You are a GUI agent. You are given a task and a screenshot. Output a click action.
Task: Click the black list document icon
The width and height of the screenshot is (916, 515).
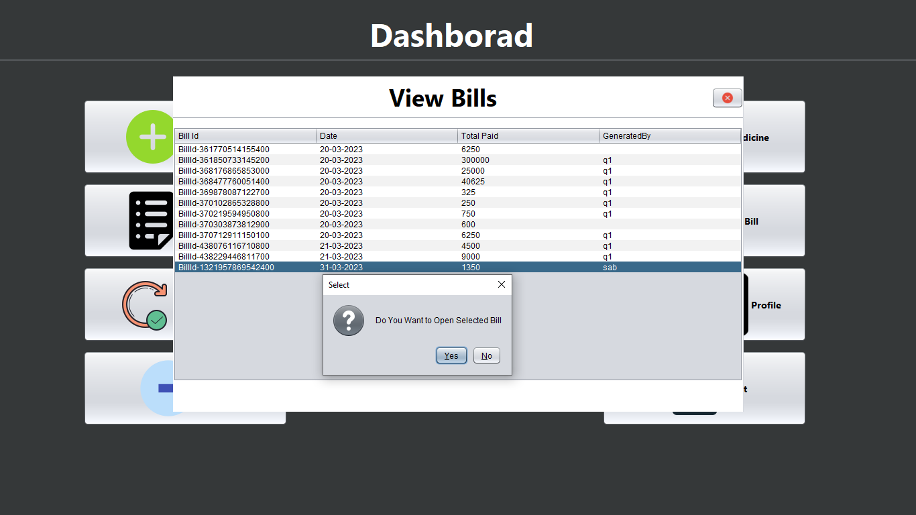click(152, 221)
